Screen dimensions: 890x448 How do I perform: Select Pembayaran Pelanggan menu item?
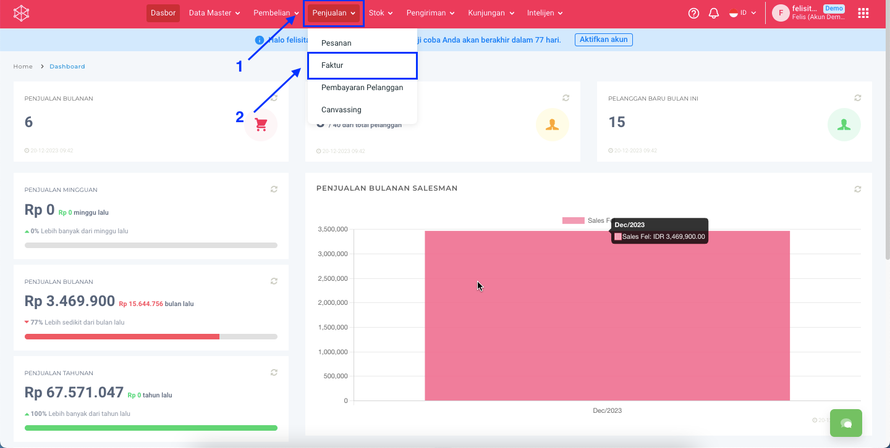pyautogui.click(x=362, y=88)
